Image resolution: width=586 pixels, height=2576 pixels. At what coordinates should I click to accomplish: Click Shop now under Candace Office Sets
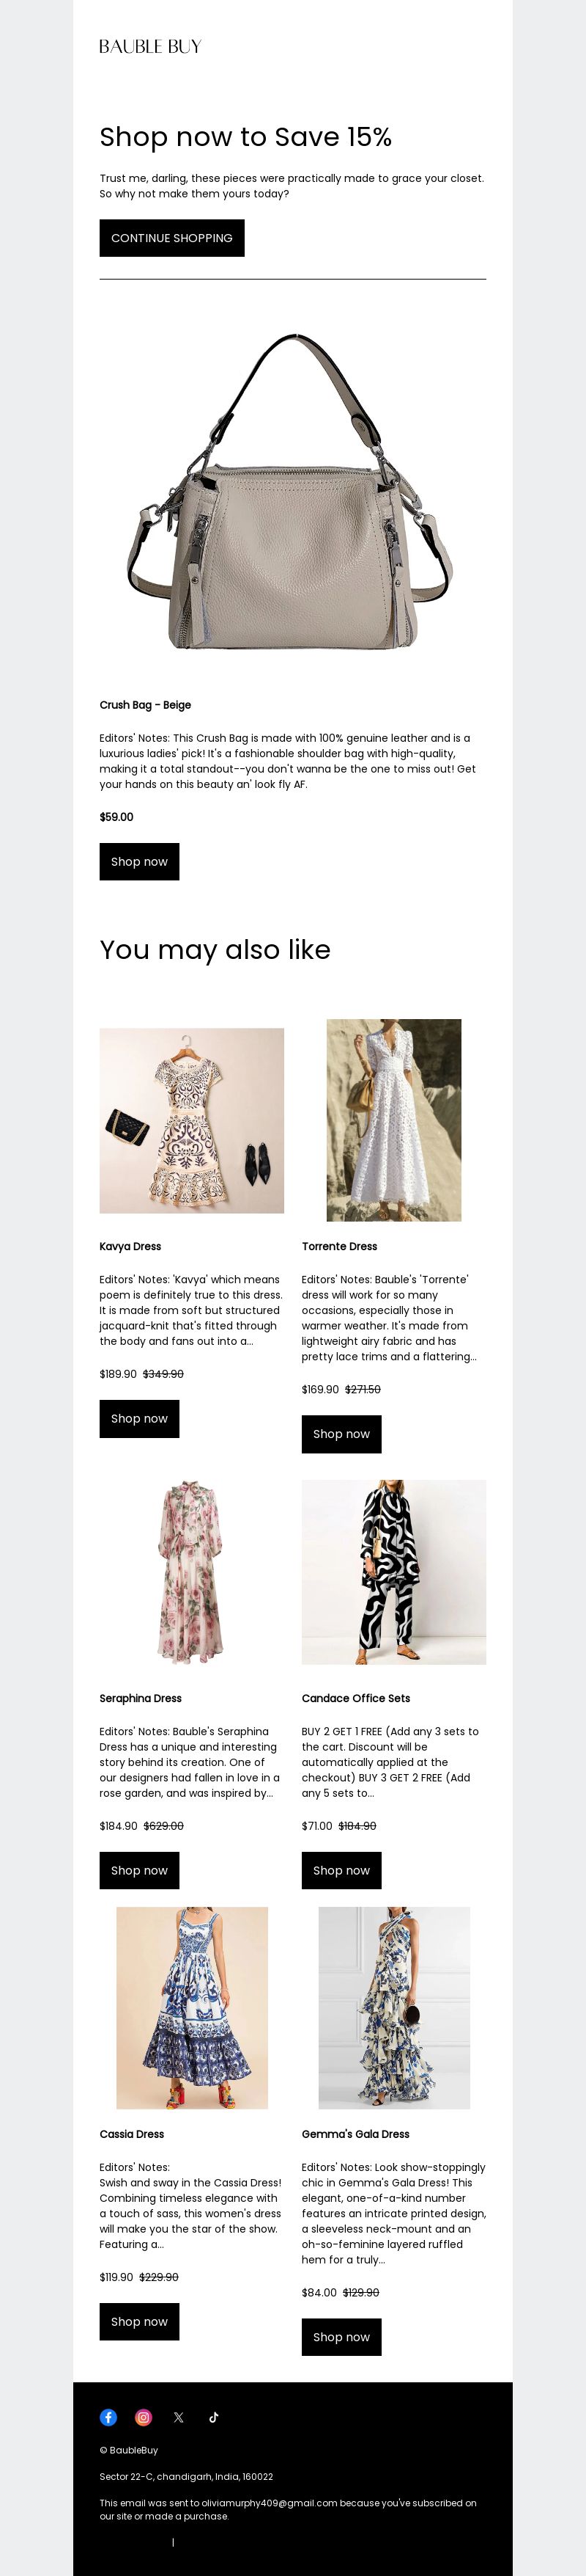click(x=341, y=1870)
